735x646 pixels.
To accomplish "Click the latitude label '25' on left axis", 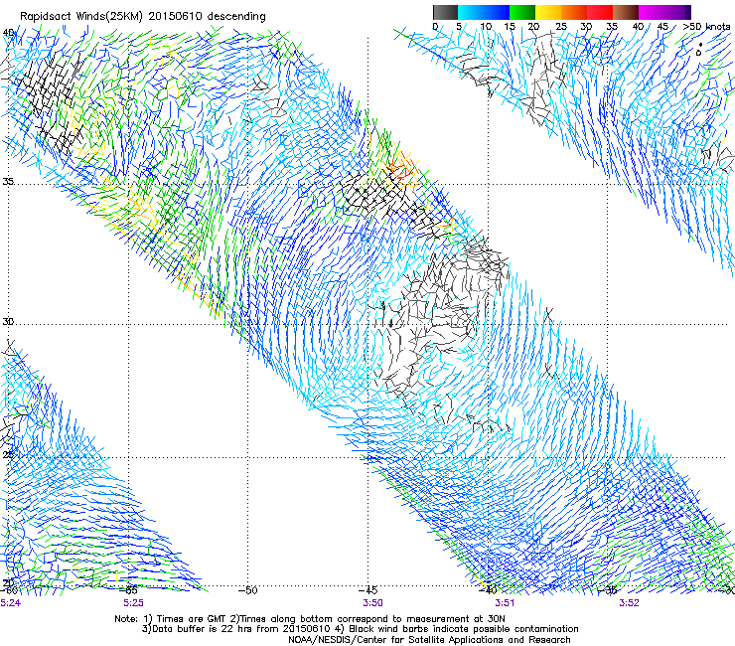I will click(x=8, y=454).
